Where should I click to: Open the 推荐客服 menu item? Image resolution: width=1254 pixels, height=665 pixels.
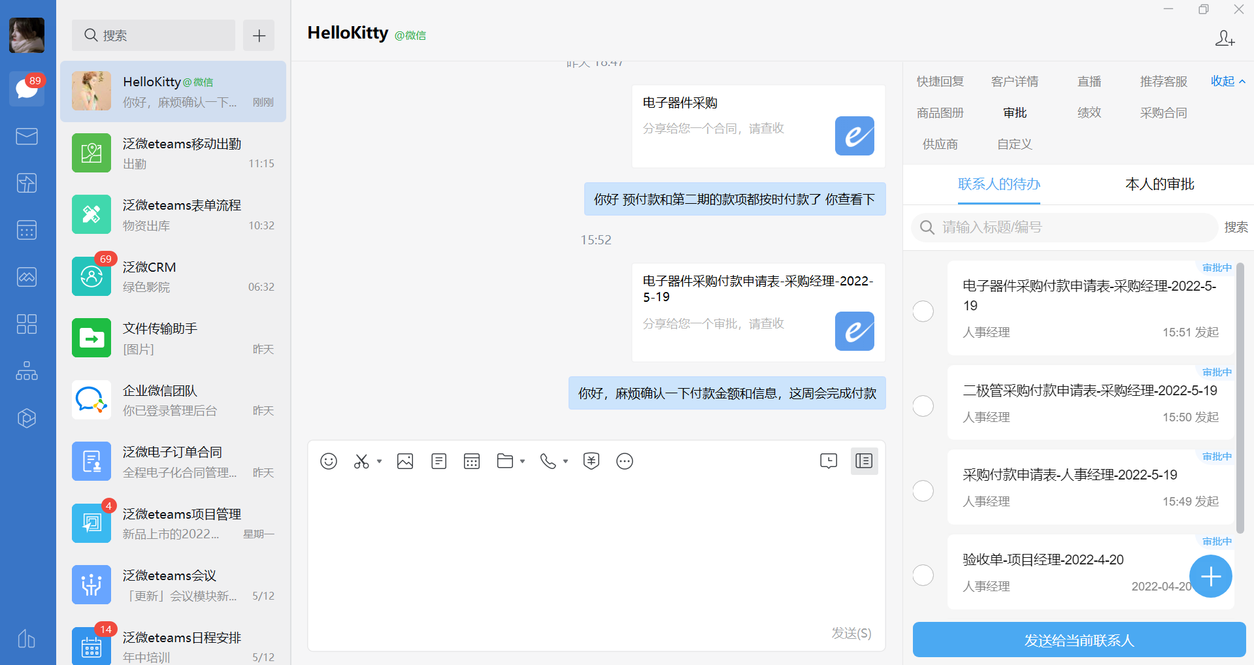coord(1164,81)
